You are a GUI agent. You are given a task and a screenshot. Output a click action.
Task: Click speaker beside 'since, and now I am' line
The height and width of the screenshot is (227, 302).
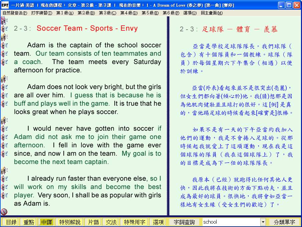[4, 154]
